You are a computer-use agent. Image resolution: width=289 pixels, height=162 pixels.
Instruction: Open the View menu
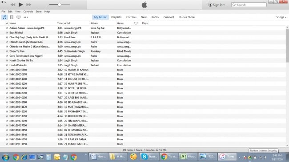18,12
